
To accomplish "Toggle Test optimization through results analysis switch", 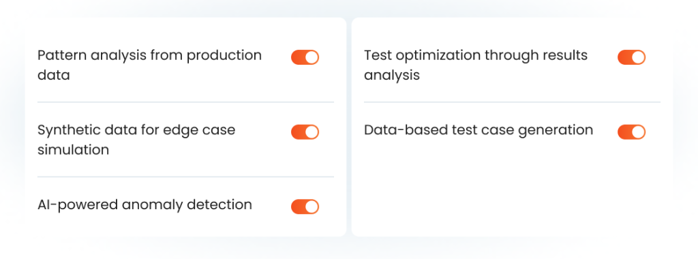I will click(631, 57).
